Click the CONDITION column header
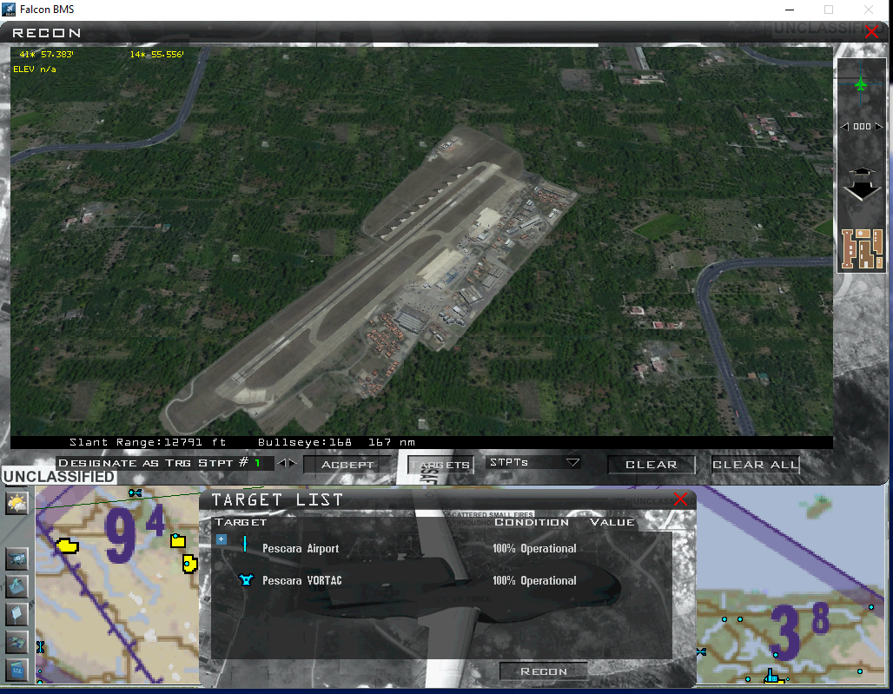This screenshot has width=893, height=694. pos(532,522)
